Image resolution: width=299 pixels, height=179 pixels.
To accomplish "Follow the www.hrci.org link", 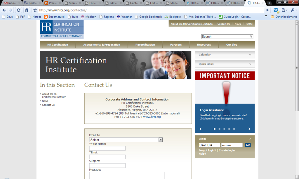I will coord(152,117).
